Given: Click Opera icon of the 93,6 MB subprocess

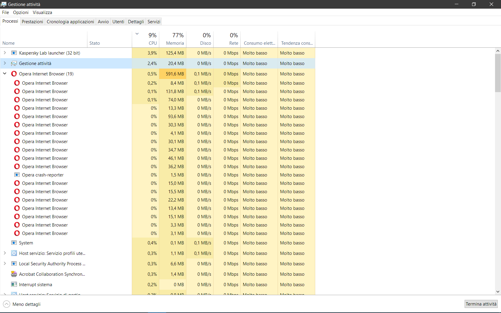Looking at the screenshot, I should 17,117.
